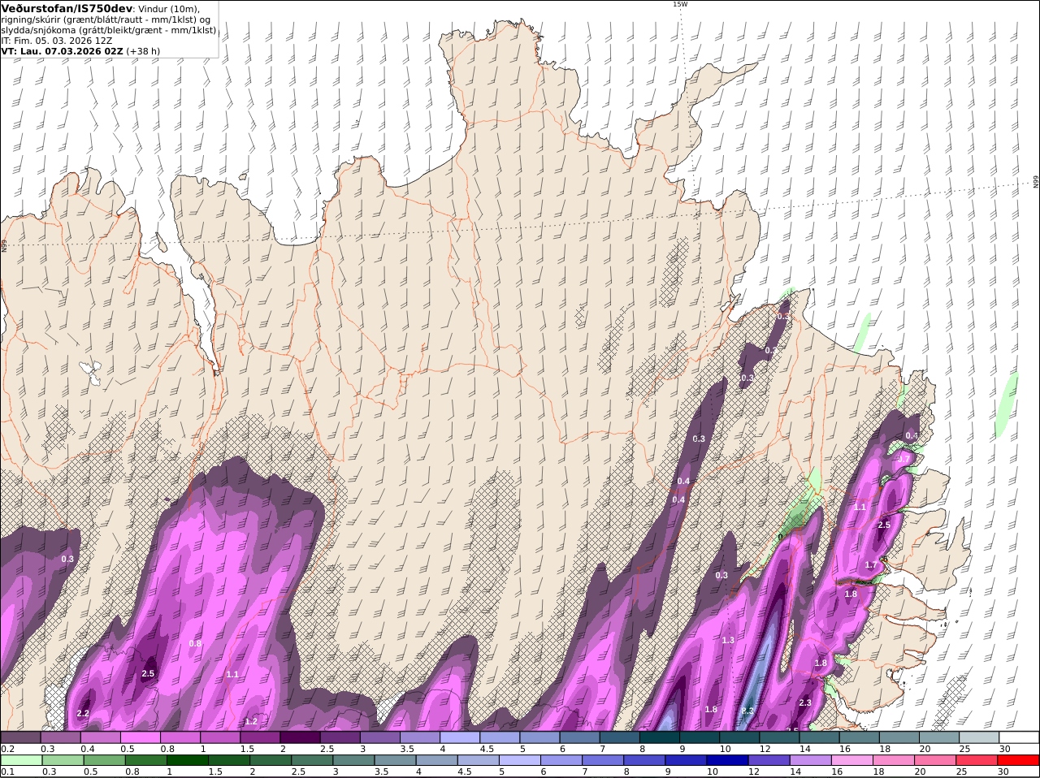Select dark purple upper swatch between 2 and 2.5
The width and height of the screenshot is (1040, 778).
[300, 737]
